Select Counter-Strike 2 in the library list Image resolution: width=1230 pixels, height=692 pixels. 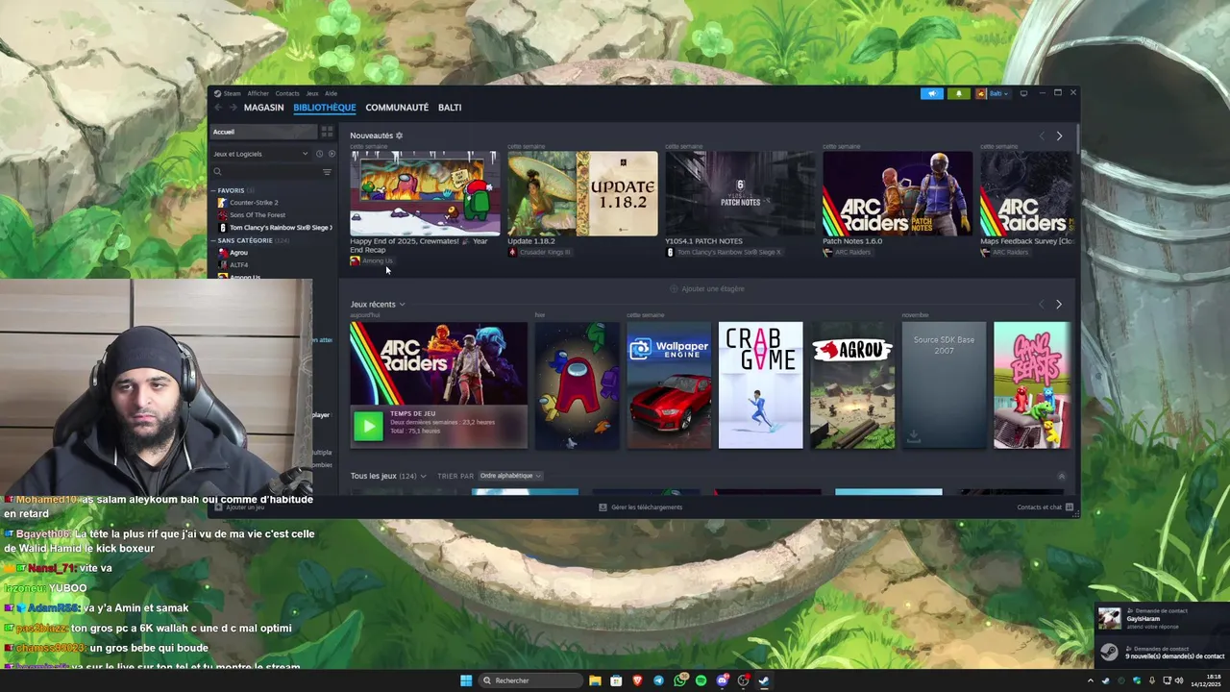tap(254, 203)
